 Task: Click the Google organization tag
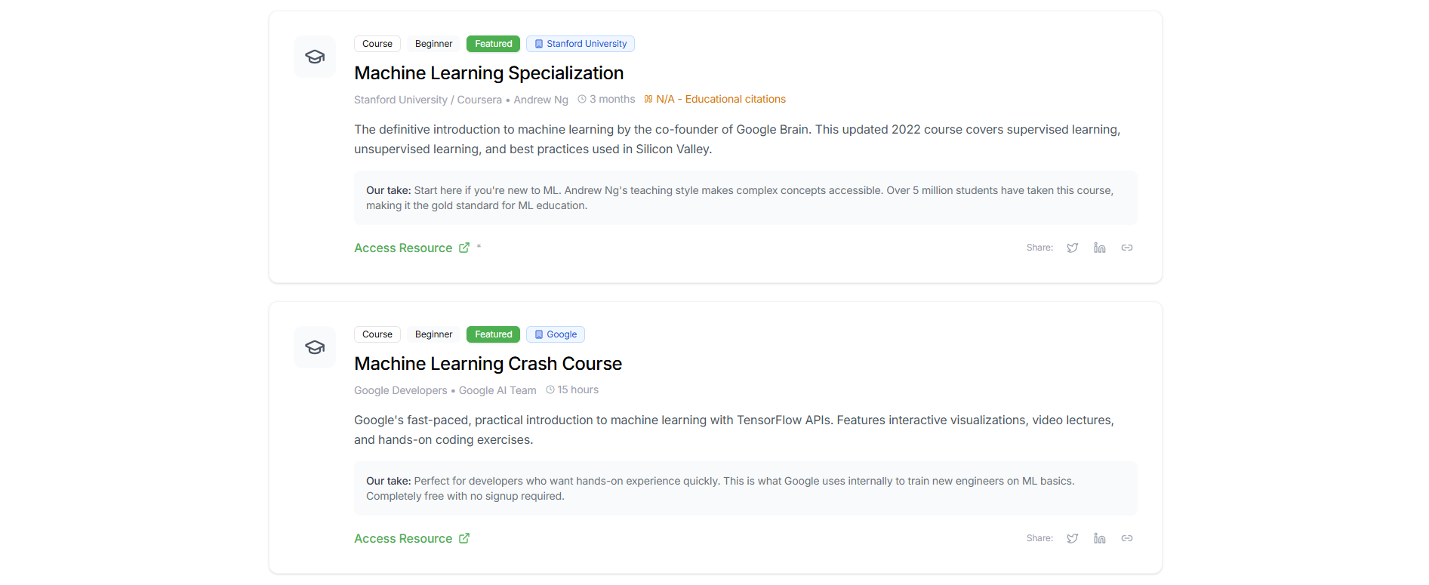[x=556, y=334]
